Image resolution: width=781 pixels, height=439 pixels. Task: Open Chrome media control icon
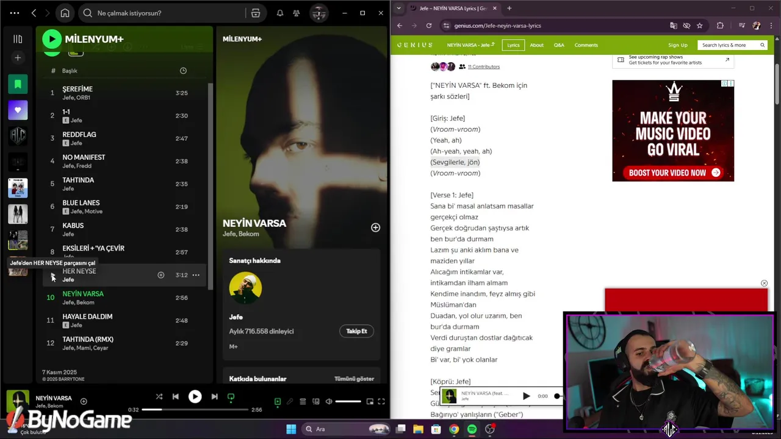742,26
